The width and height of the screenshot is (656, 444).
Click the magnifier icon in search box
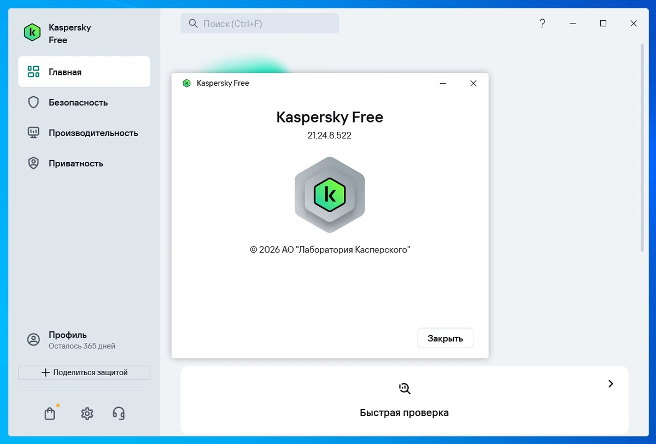point(193,24)
